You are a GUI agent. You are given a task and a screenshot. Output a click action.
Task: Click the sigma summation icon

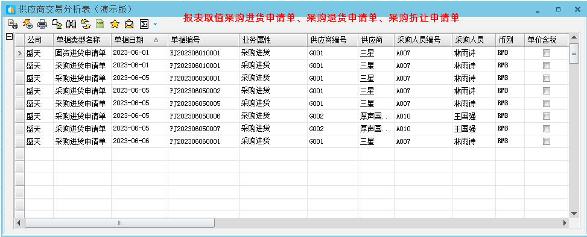[x=144, y=24]
